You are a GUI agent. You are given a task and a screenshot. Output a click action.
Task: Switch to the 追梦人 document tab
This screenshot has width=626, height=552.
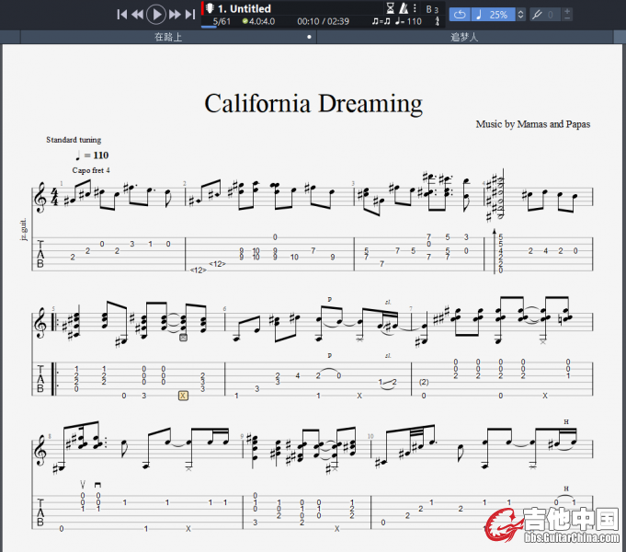point(464,37)
